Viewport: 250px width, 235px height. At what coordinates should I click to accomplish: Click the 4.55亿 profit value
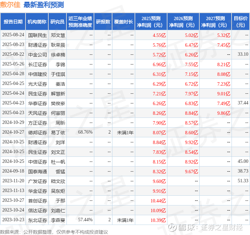(x=159, y=35)
